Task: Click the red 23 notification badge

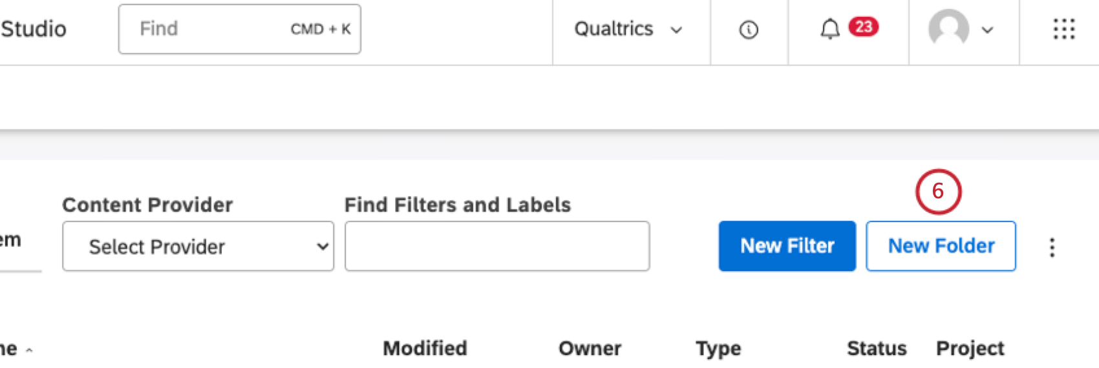Action: pos(864,27)
